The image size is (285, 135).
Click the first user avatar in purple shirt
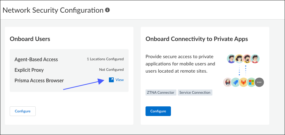click(x=231, y=59)
